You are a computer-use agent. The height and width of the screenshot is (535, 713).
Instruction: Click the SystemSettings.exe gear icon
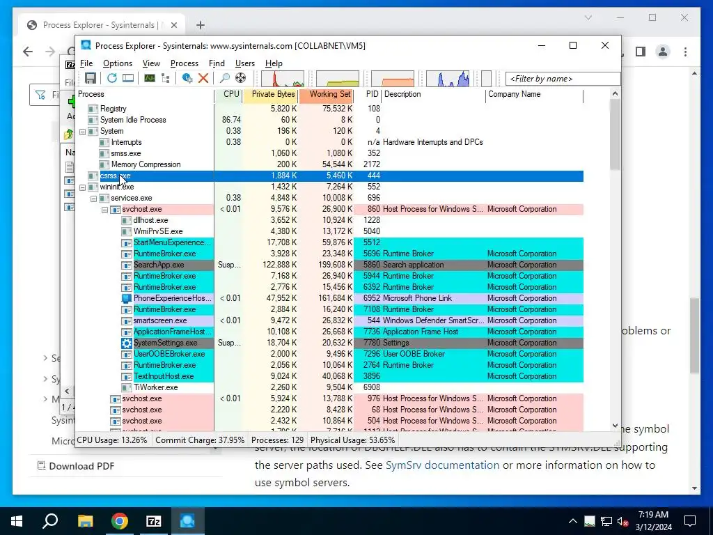[127, 343]
